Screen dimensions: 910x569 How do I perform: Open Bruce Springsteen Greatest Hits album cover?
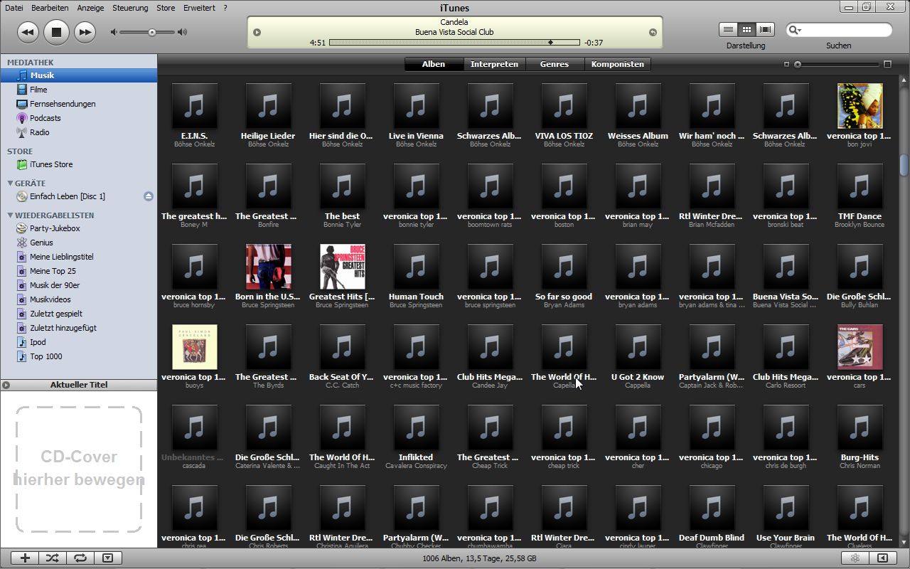click(342, 267)
